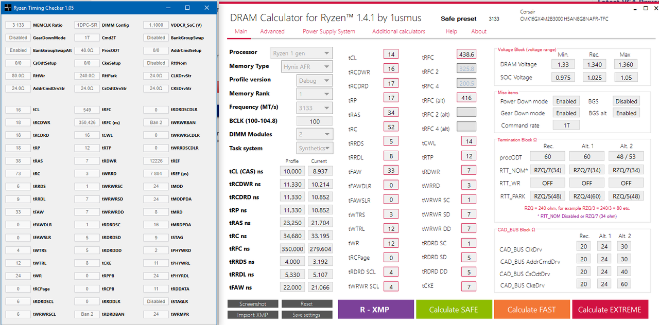This screenshot has height=325, width=659.
Task: Click the tRC value field showing 52
Action: point(391,128)
